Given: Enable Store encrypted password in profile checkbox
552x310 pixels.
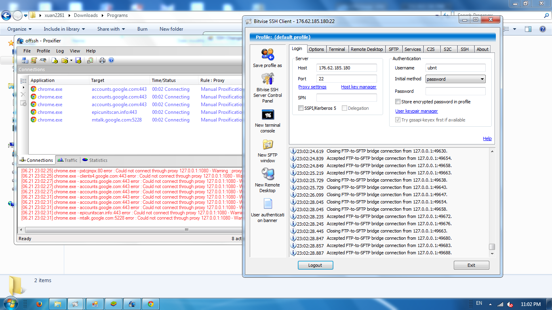Looking at the screenshot, I should (398, 102).
